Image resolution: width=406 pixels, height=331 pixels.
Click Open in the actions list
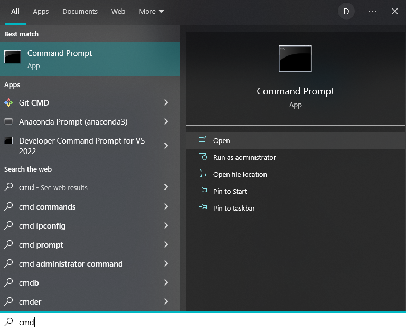tap(296, 140)
